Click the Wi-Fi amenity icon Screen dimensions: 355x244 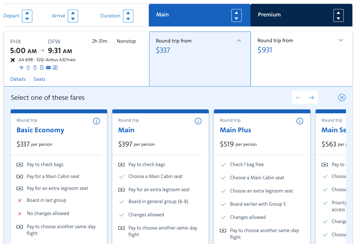point(21,68)
